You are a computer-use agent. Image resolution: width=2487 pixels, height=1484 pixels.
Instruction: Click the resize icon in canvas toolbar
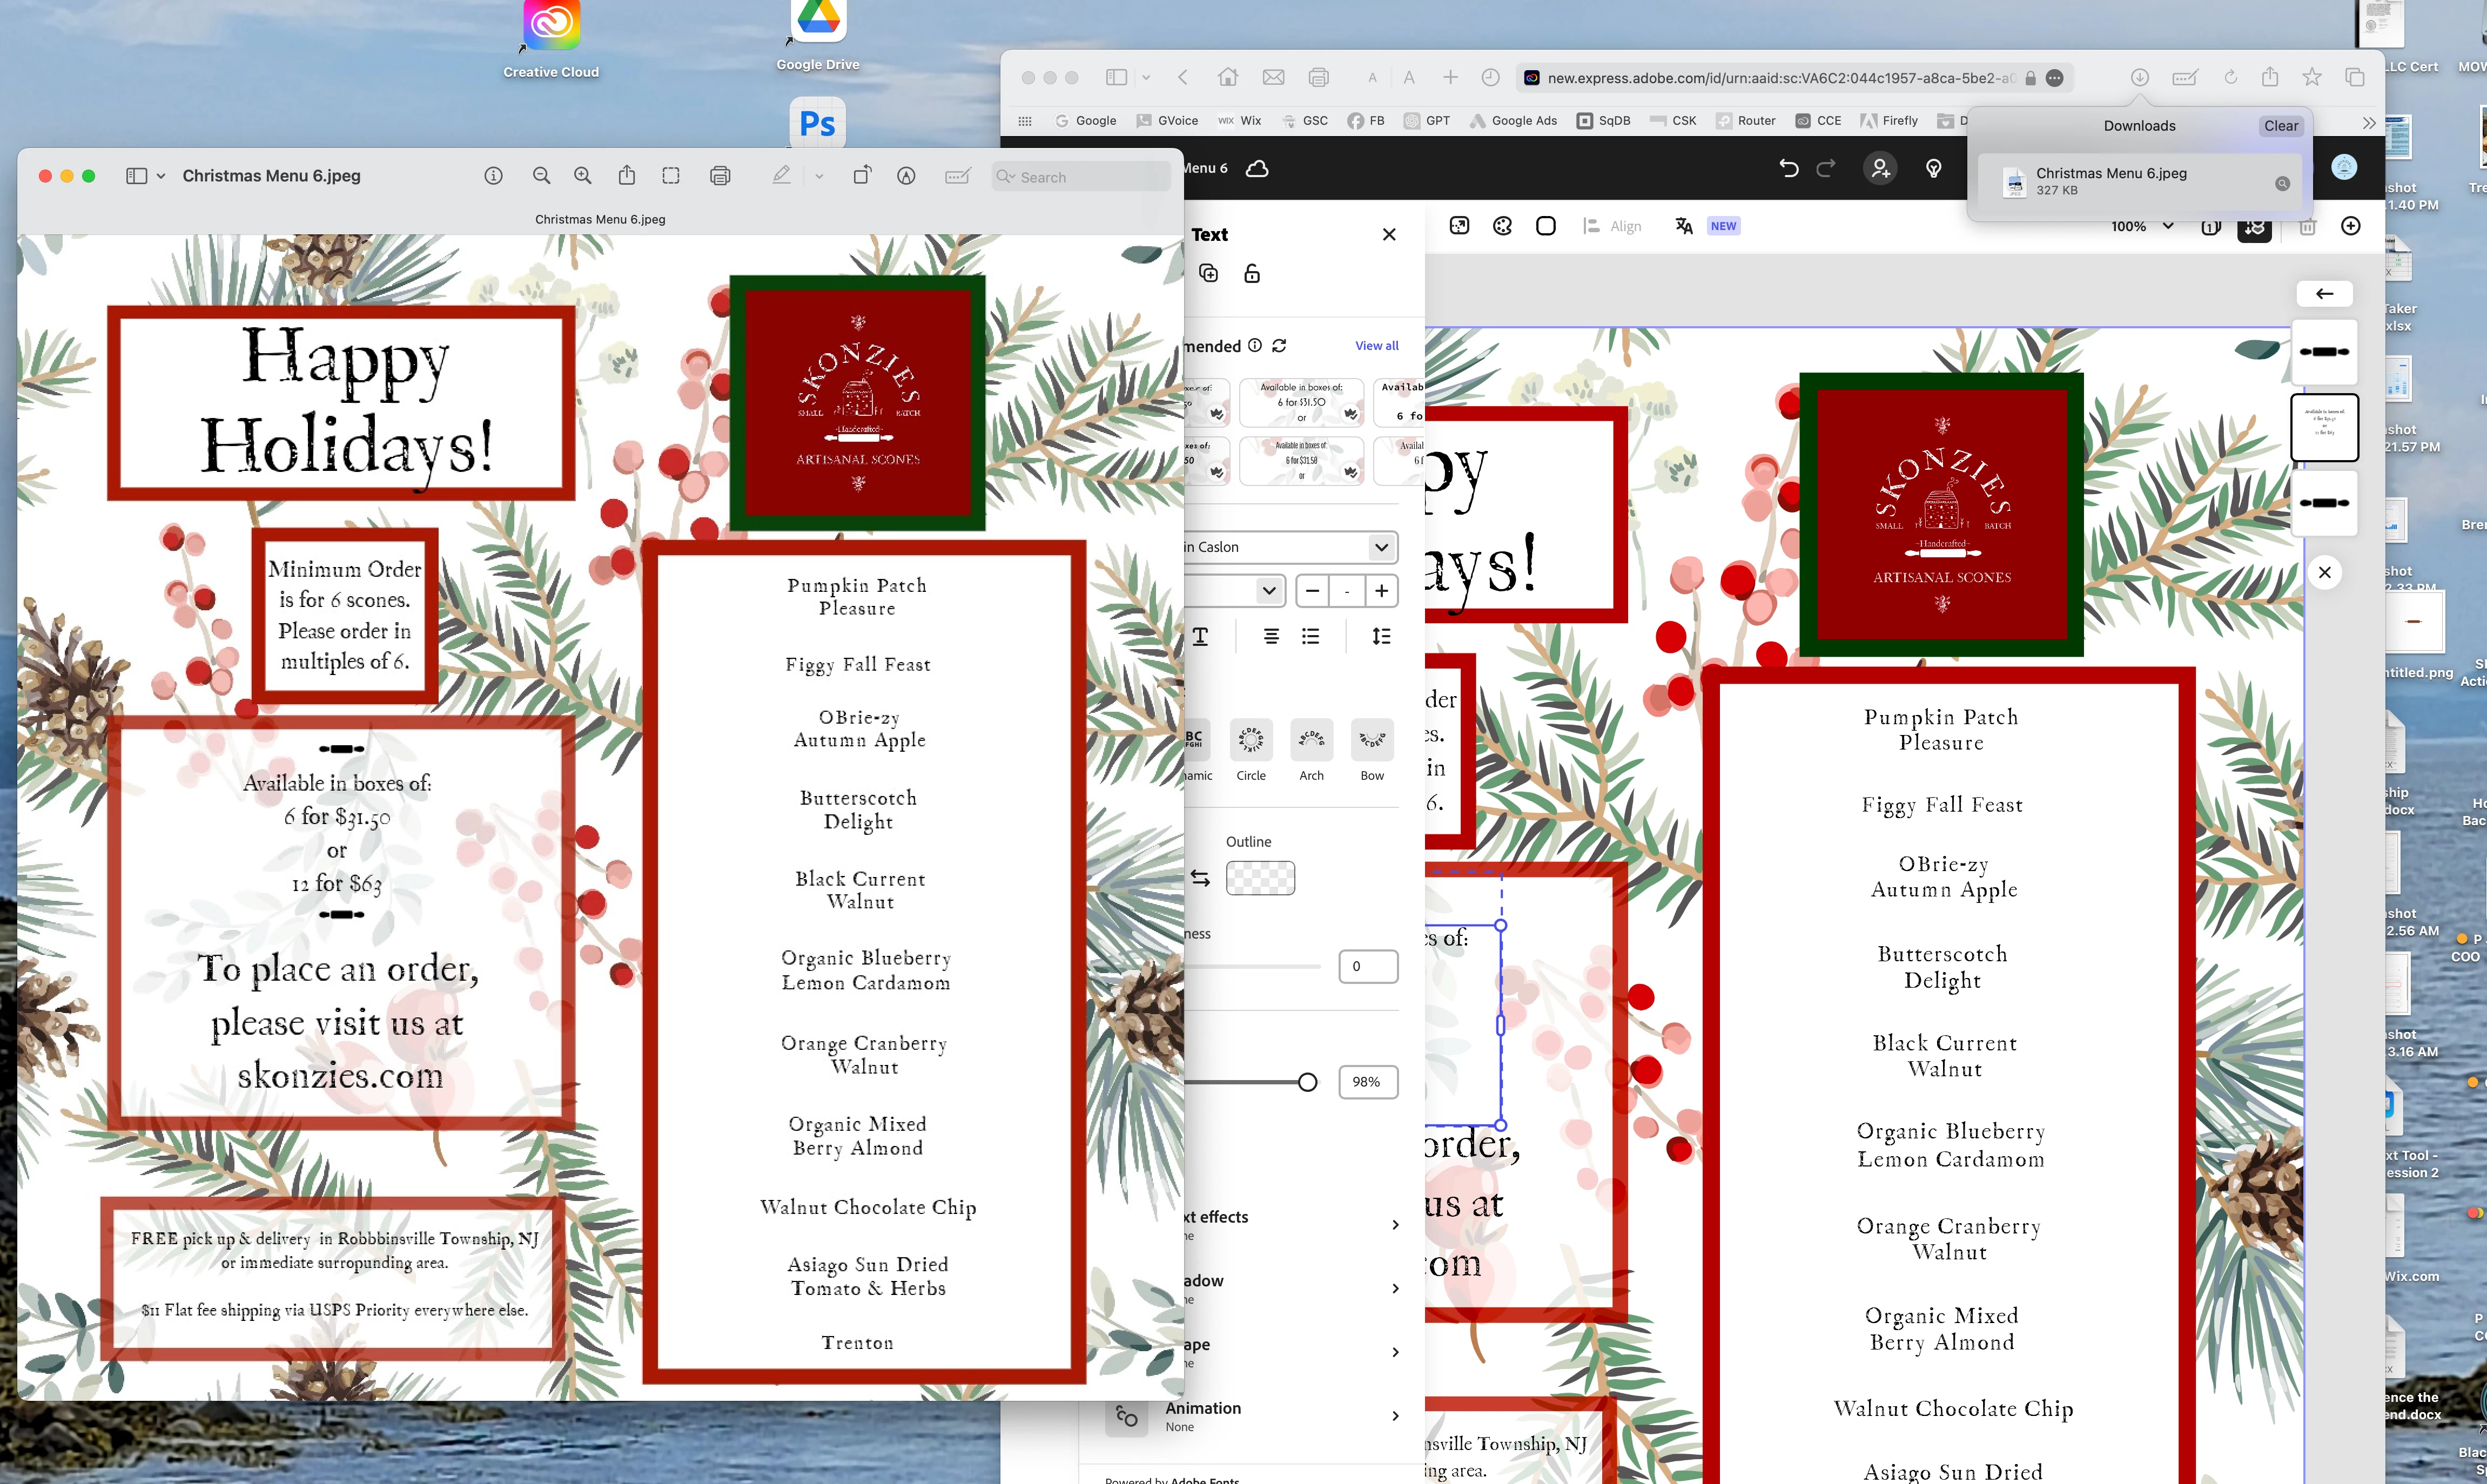(1459, 226)
